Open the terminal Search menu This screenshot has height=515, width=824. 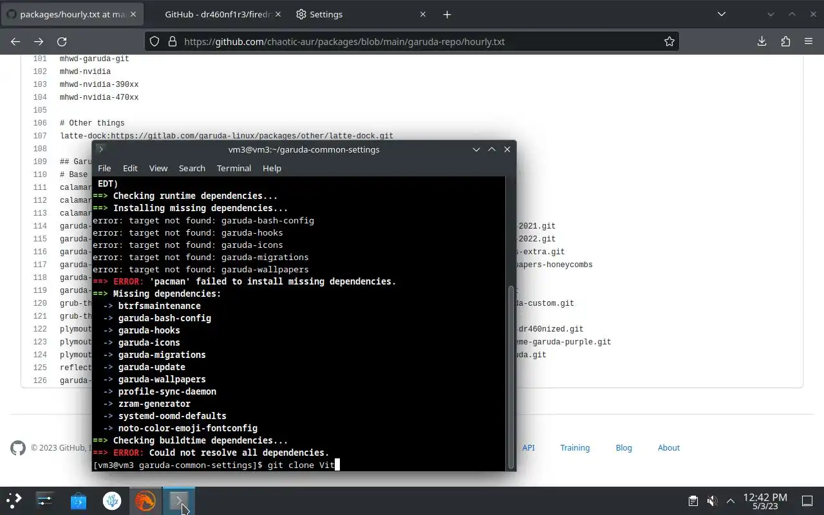[192, 168]
